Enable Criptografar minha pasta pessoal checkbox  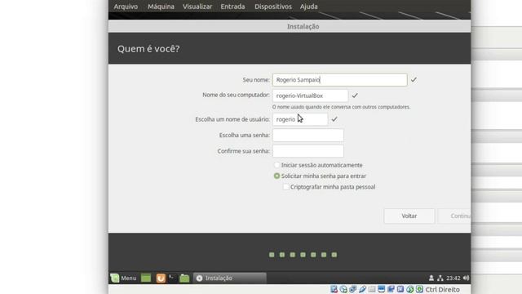click(x=286, y=187)
